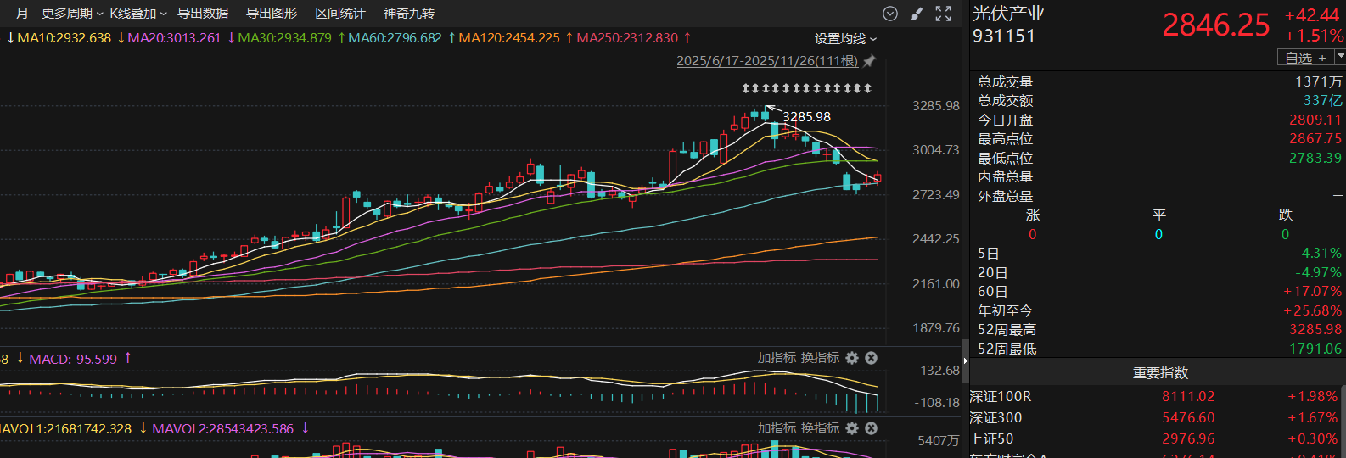Click current price 2846.25
This screenshot has width=1346, height=458.
pyautogui.click(x=1216, y=25)
